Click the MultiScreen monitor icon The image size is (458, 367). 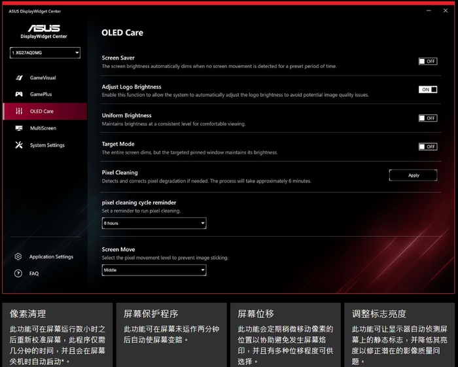coord(19,128)
